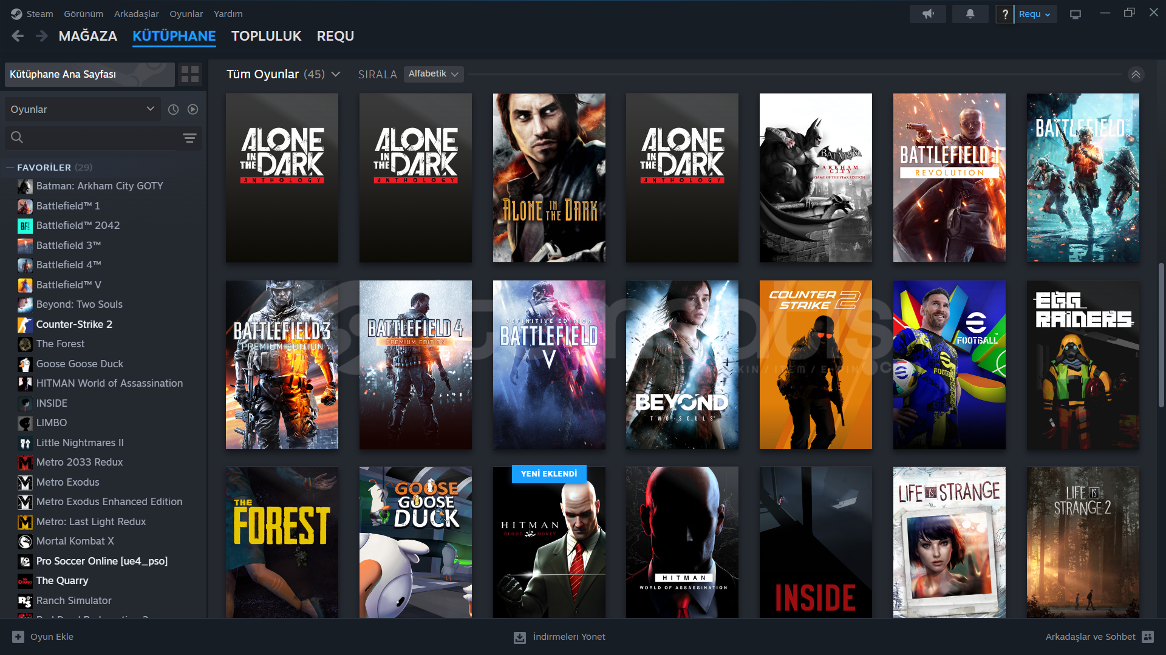
Task: Go forward with the right arrow
Action: [x=41, y=36]
